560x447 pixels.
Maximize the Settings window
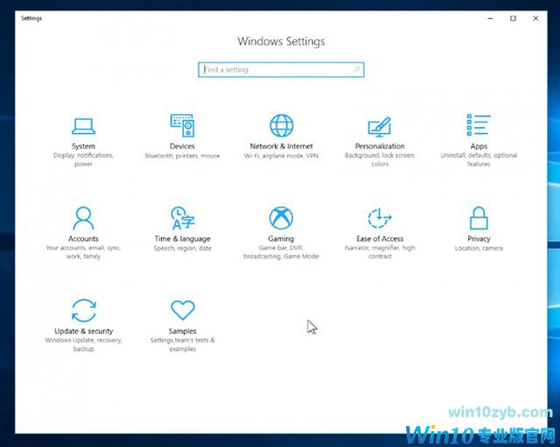pyautogui.click(x=513, y=18)
